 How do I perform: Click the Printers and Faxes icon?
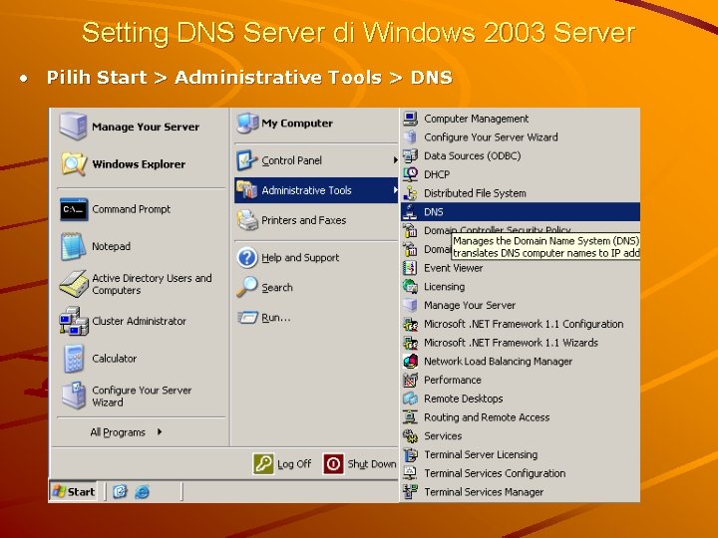click(x=247, y=220)
